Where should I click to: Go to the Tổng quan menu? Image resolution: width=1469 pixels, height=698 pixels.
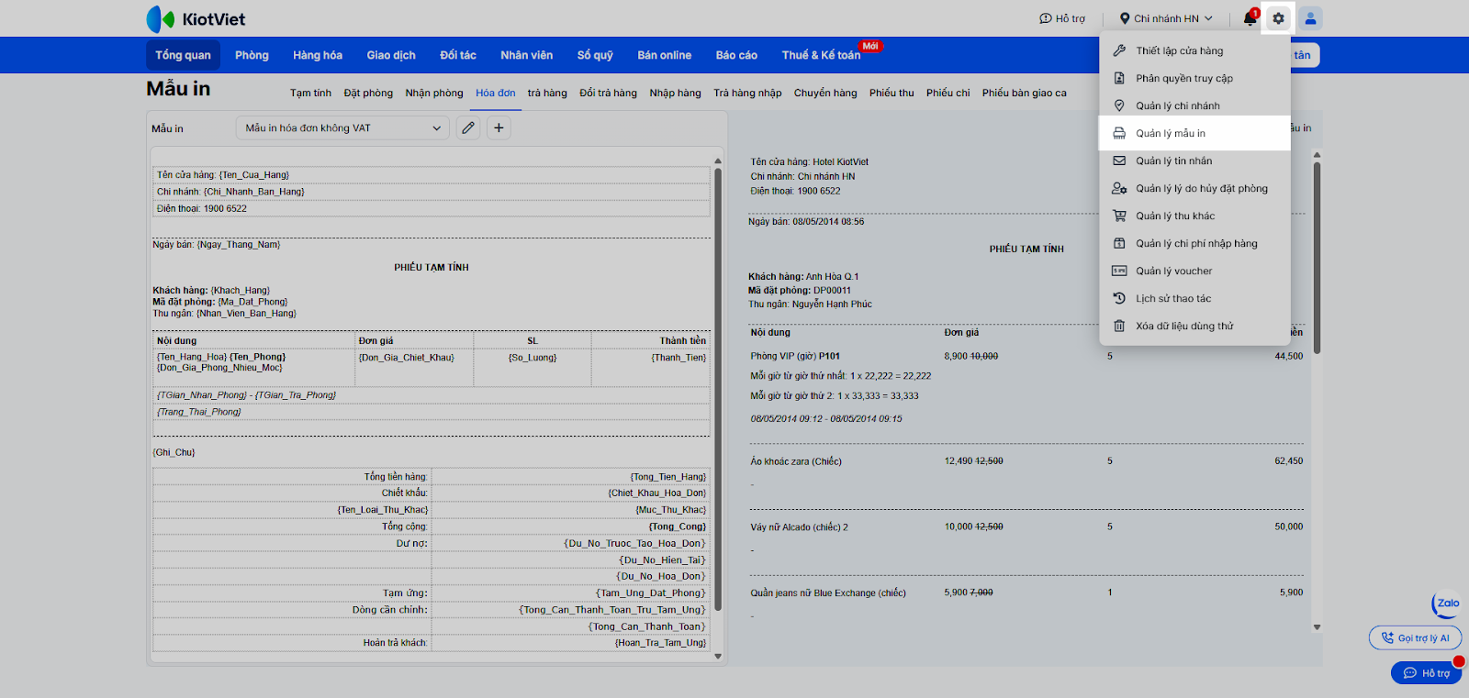click(x=183, y=55)
